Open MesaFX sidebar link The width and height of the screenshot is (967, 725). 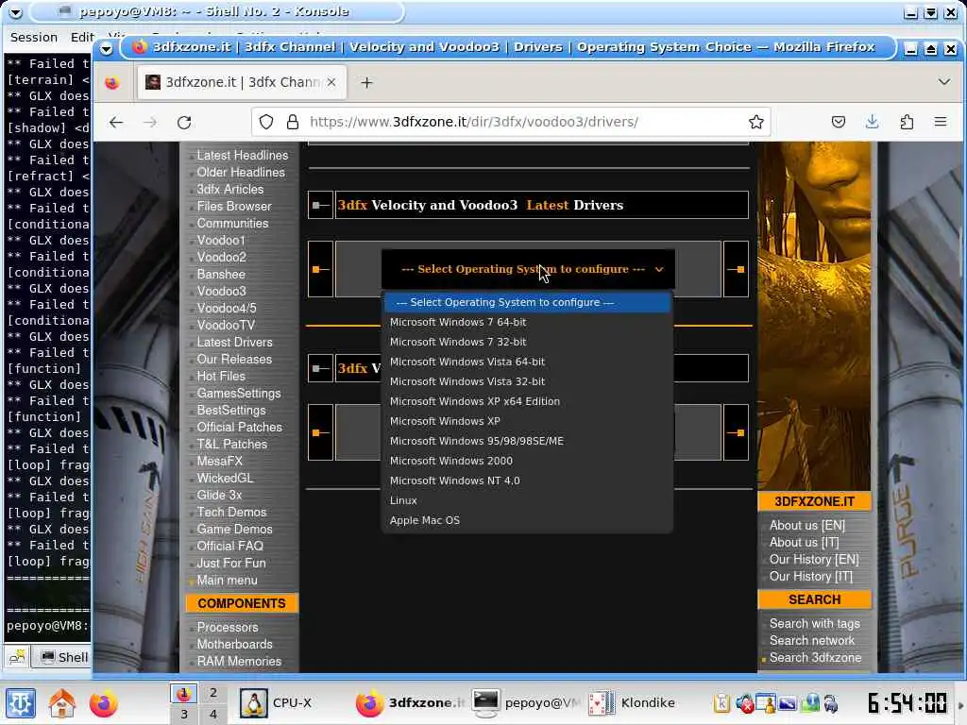219,461
